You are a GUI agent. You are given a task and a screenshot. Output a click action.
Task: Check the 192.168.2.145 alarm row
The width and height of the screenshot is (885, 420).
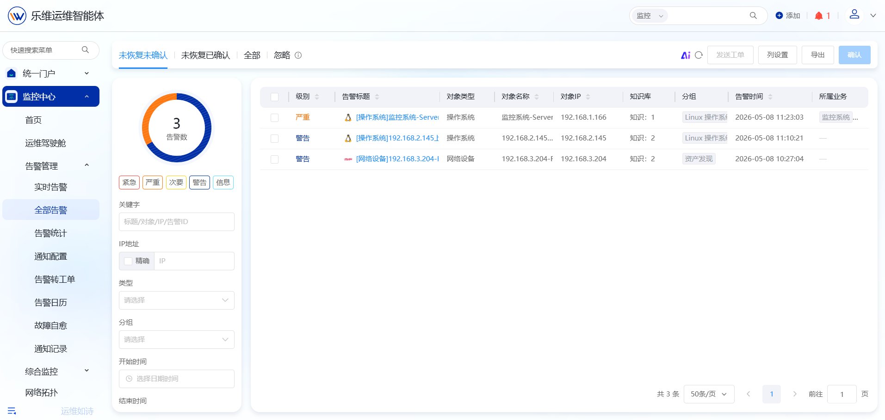click(275, 139)
